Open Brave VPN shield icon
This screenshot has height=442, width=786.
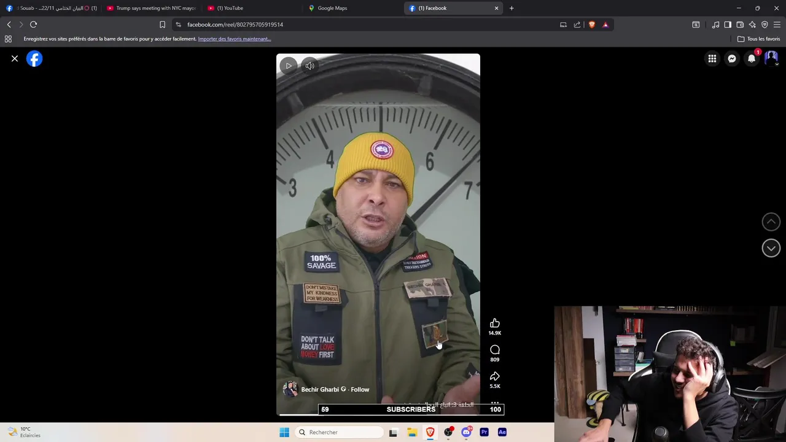pyautogui.click(x=765, y=25)
